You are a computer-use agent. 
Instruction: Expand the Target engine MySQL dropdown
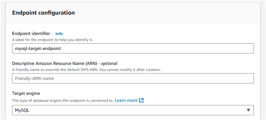(133, 110)
